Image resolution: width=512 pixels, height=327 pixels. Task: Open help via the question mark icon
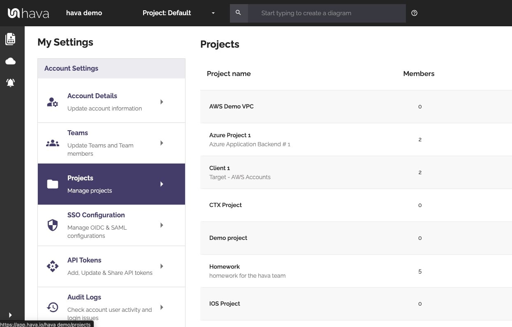click(x=414, y=13)
